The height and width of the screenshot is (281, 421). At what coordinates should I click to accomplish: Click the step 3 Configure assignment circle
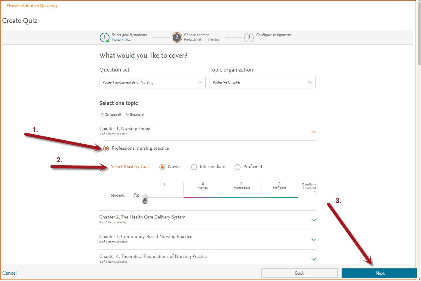pyautogui.click(x=249, y=37)
